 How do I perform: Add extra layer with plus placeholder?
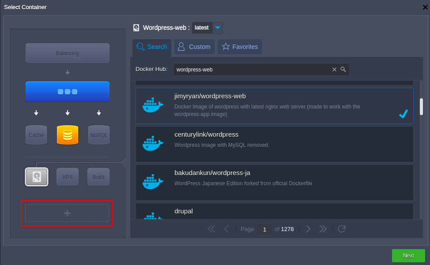[x=67, y=213]
